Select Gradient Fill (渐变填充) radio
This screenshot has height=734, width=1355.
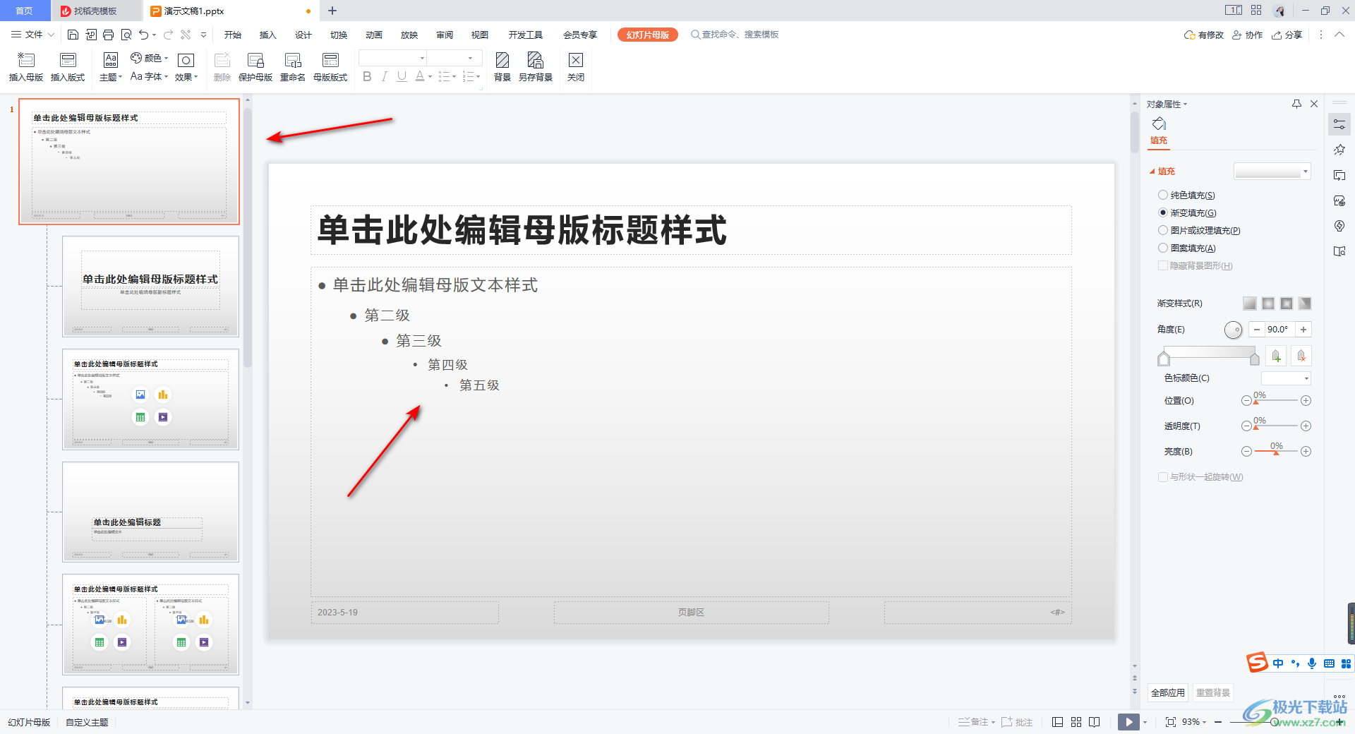tap(1163, 212)
